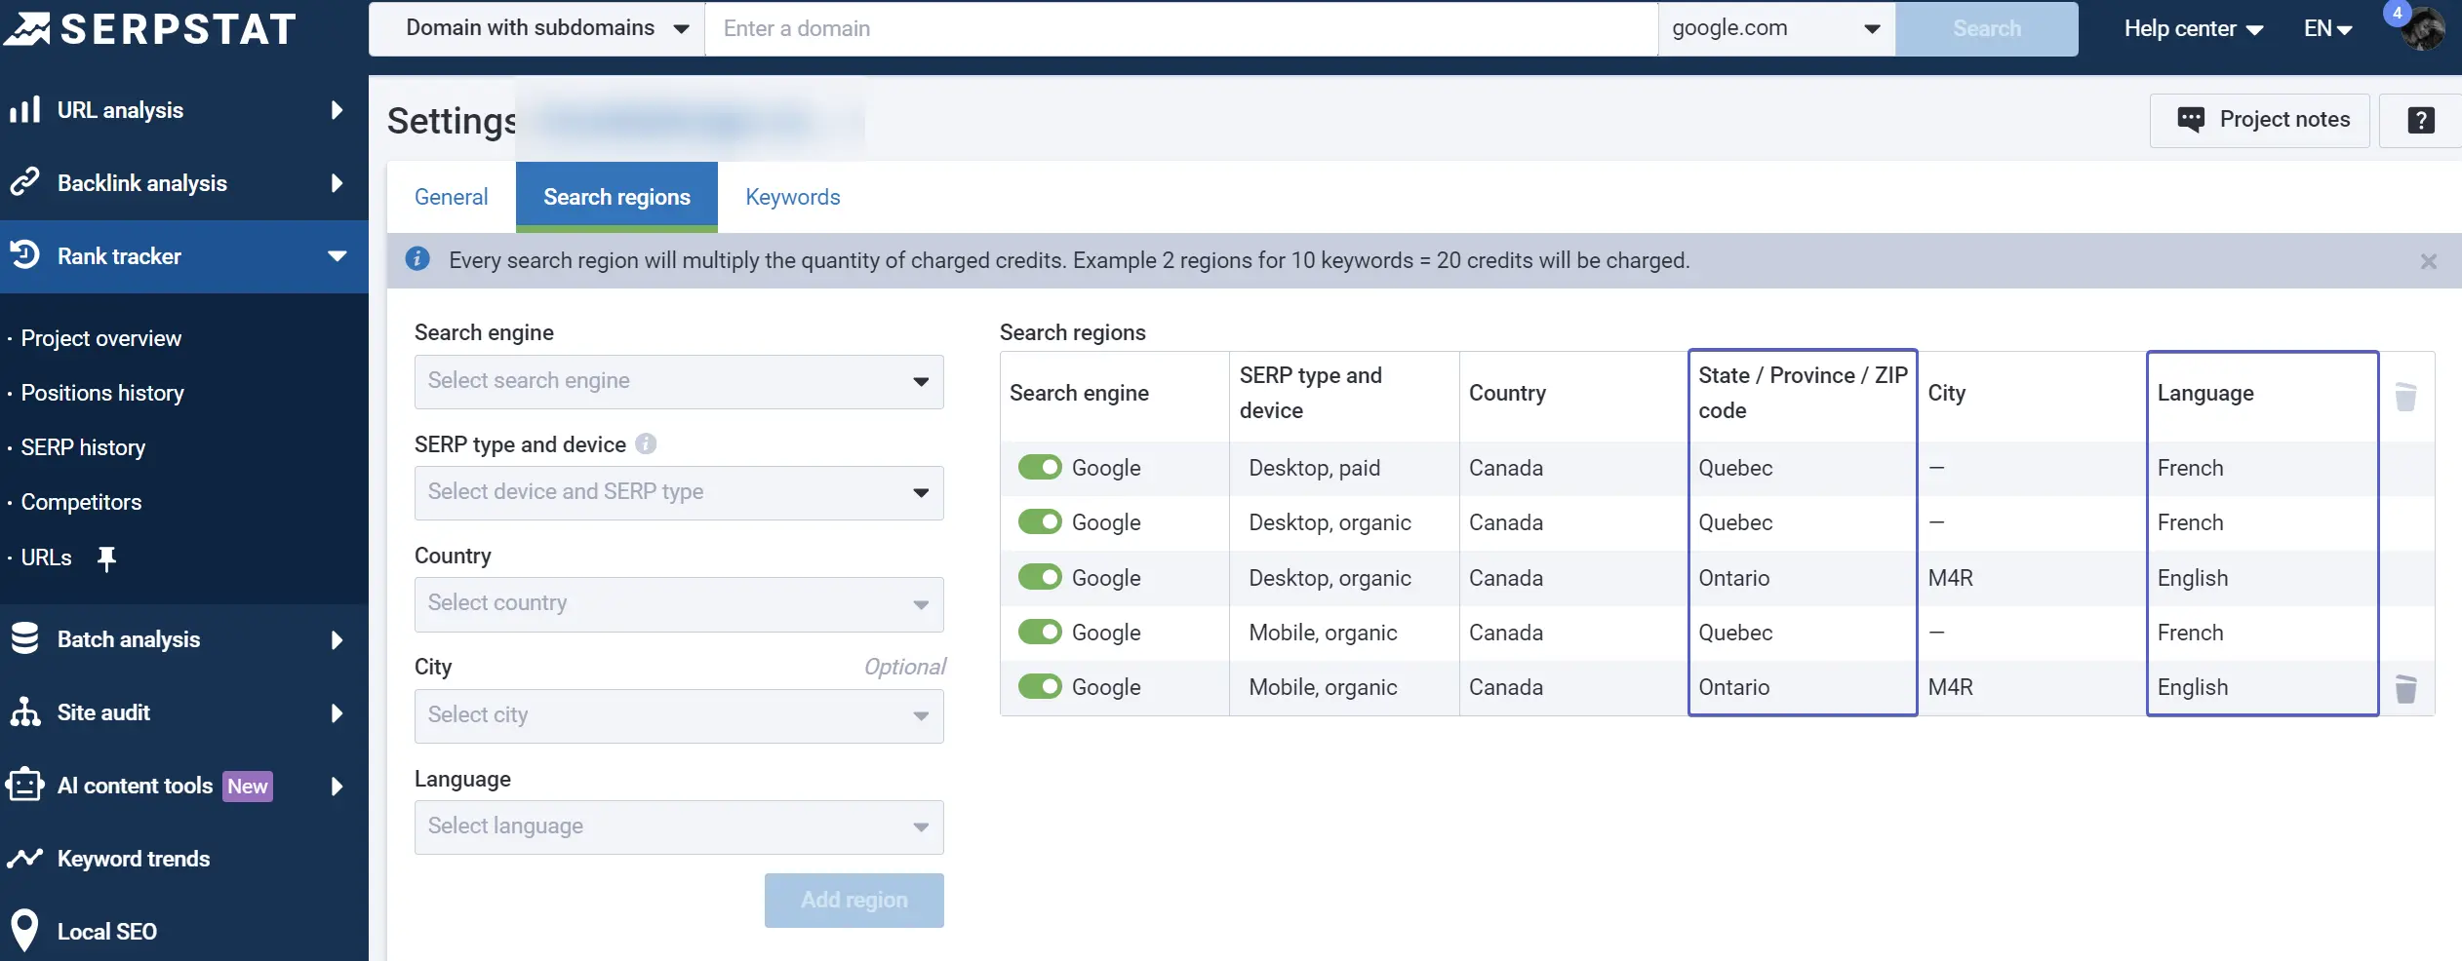
Task: Switch to the Keywords tab
Action: pos(792,197)
